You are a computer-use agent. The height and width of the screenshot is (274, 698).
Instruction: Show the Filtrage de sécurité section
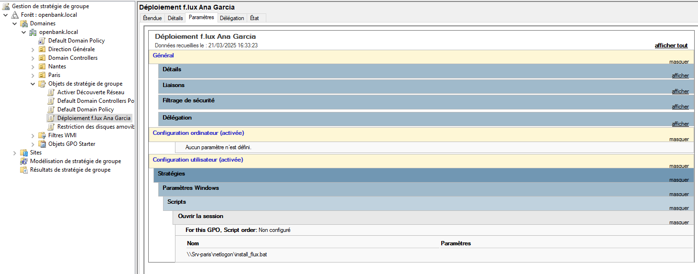[680, 107]
